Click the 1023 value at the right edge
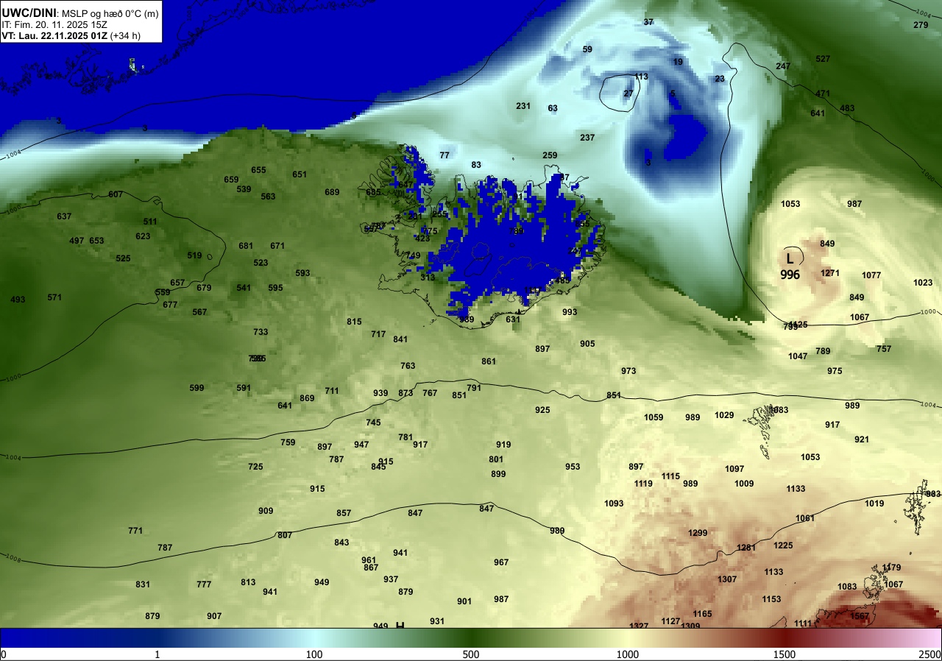Viewport: 942px width, 661px height. pos(923,283)
